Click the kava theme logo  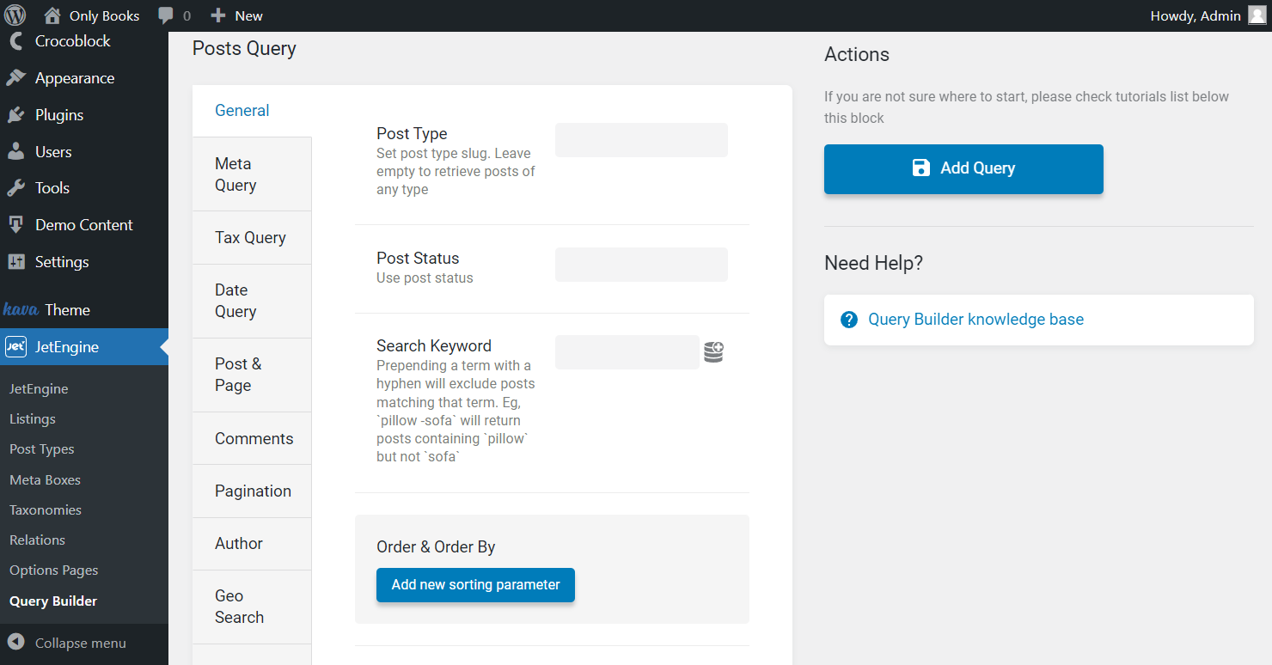[x=21, y=310]
